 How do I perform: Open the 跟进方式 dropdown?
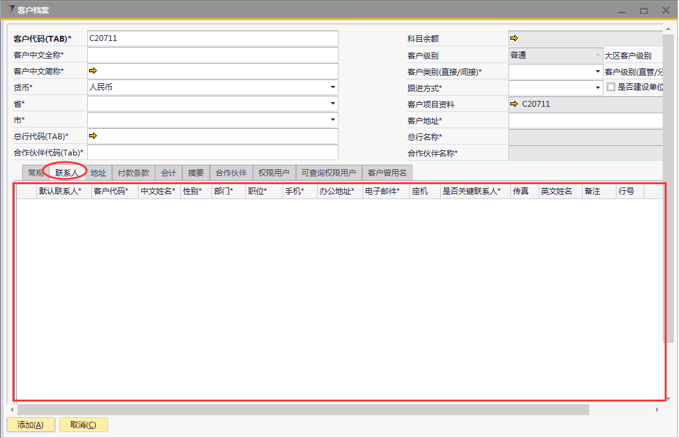[598, 88]
